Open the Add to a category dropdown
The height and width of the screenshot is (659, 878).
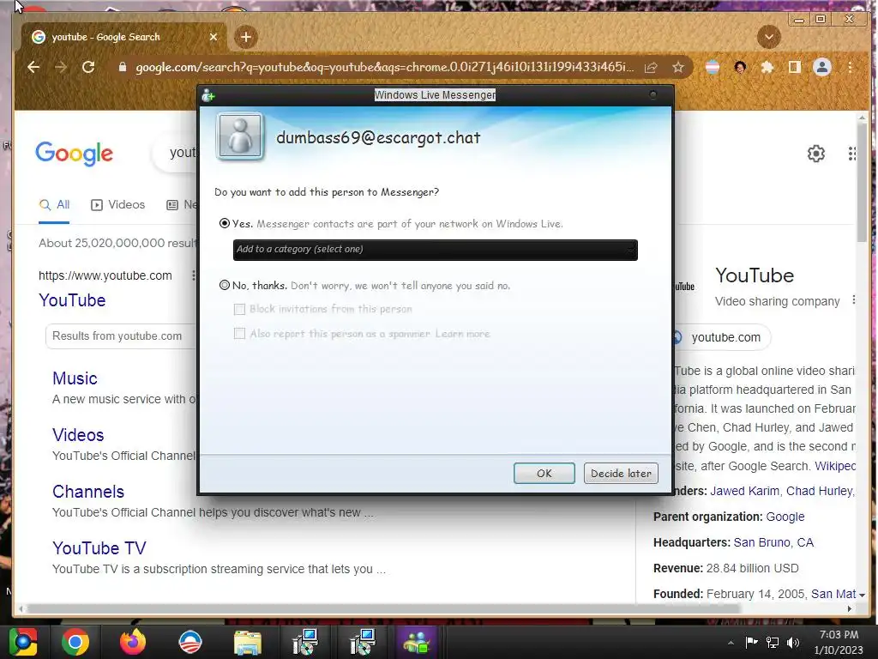[x=435, y=250]
